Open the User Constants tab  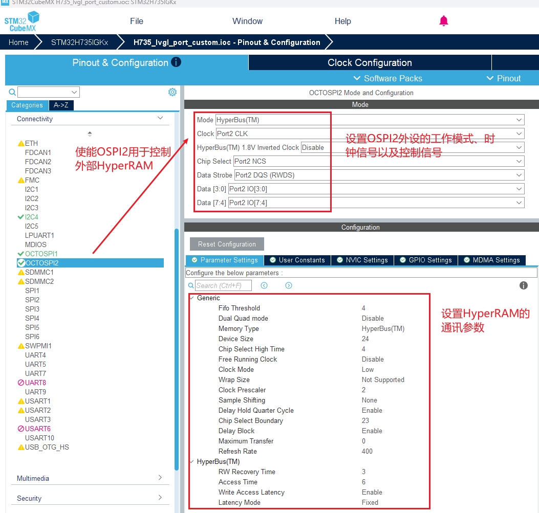coord(297,260)
